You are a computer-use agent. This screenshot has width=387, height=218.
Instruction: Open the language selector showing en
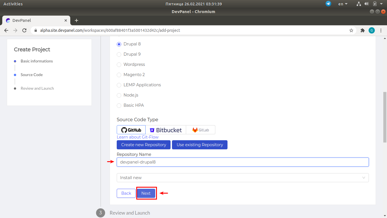tap(342, 4)
